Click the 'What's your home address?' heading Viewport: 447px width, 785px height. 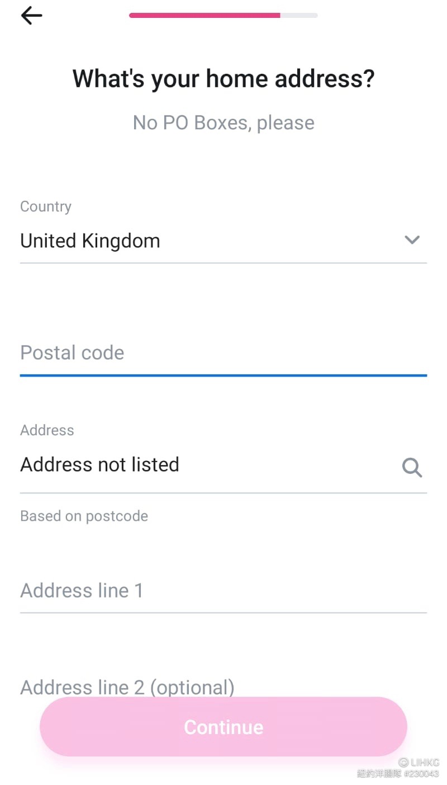click(x=223, y=78)
